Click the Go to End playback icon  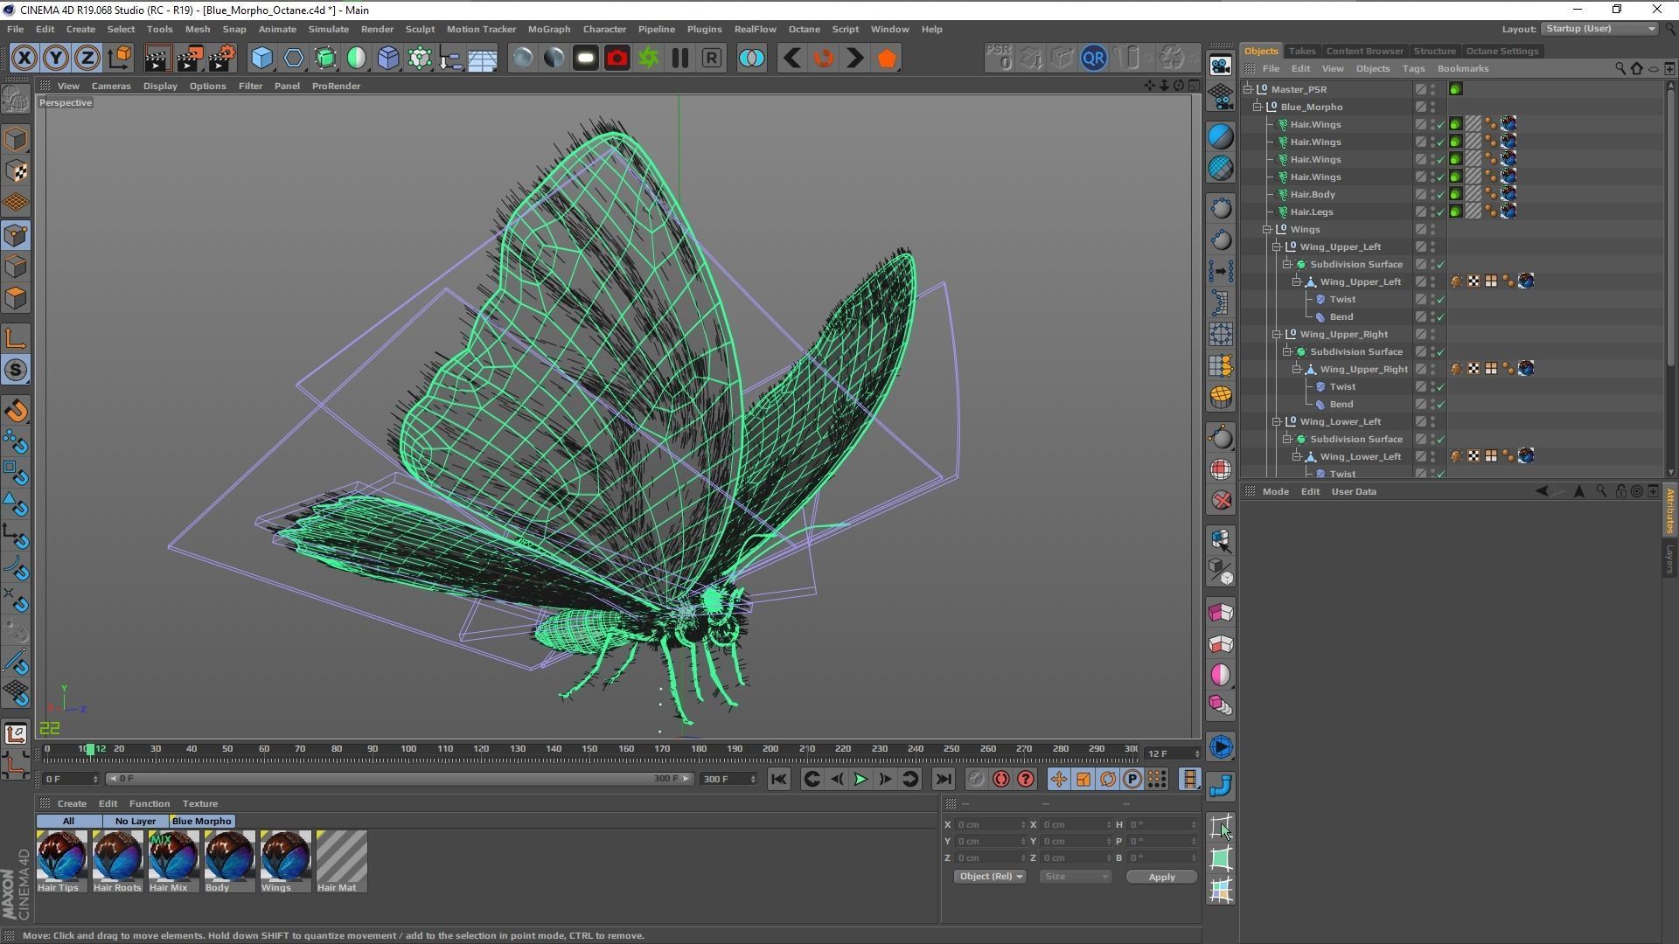(x=943, y=779)
